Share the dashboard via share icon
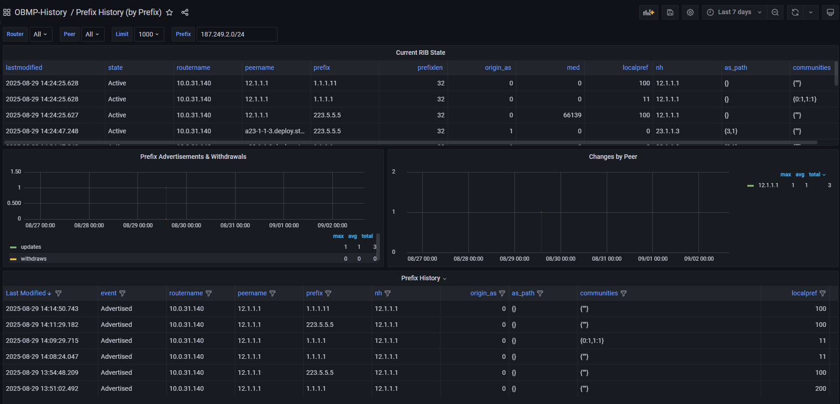Image resolution: width=840 pixels, height=404 pixels. click(185, 12)
